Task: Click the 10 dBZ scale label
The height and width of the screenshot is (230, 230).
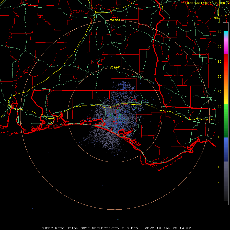Action: (220, 137)
